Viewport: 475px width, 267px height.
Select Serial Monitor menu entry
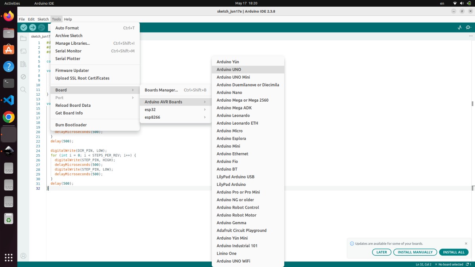pos(95,51)
